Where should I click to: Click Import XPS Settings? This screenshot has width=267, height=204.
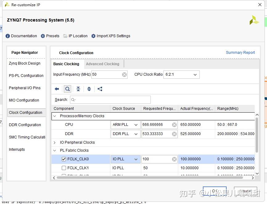111,36
